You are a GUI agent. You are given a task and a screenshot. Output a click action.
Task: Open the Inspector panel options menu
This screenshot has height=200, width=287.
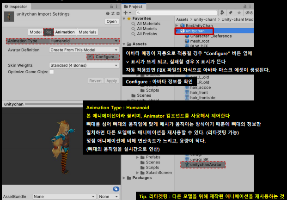[116, 6]
